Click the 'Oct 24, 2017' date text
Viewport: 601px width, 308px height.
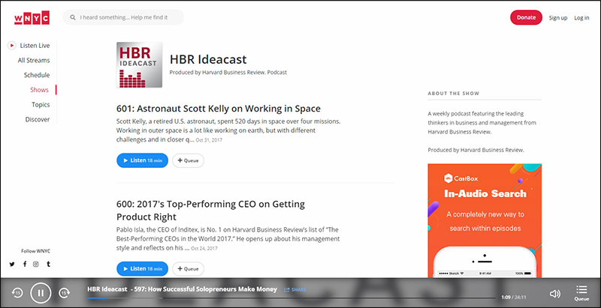point(204,249)
